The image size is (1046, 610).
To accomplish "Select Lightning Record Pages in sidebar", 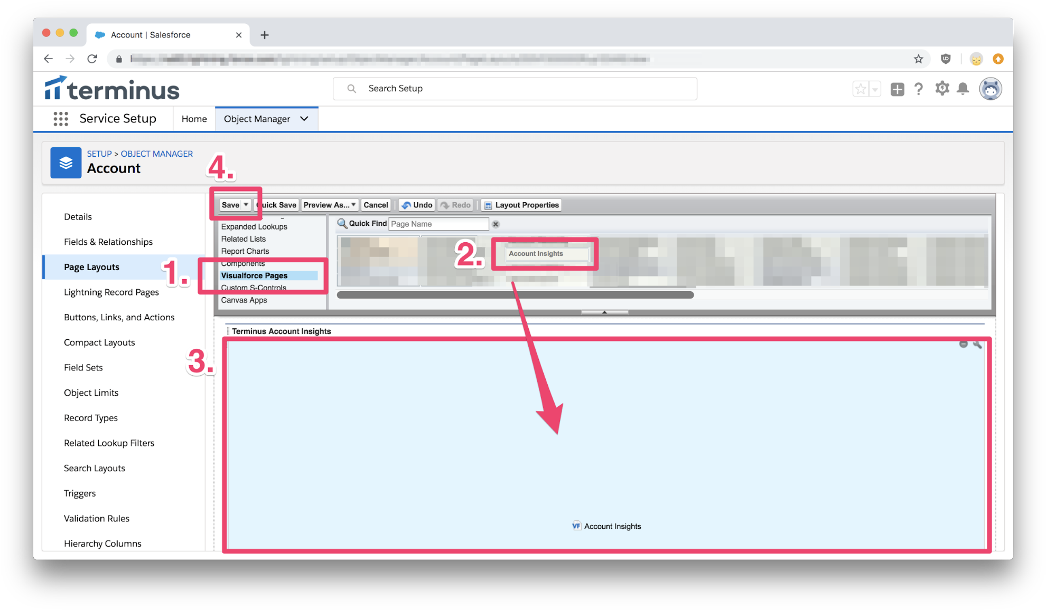I will (111, 292).
